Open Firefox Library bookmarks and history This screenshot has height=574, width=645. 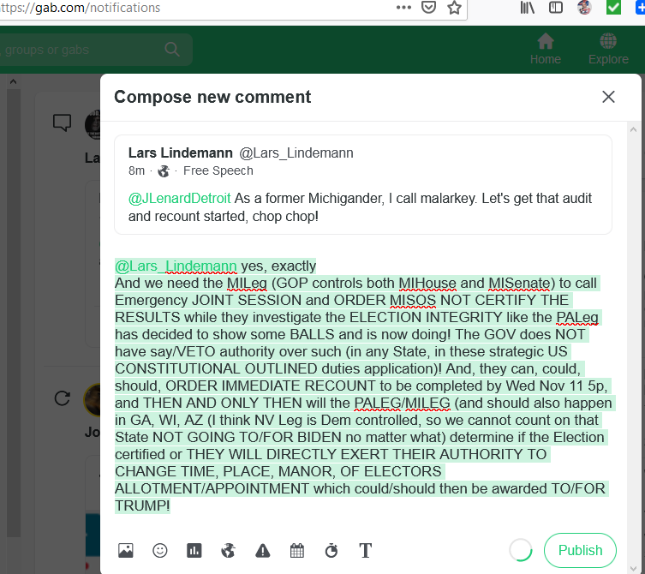528,8
